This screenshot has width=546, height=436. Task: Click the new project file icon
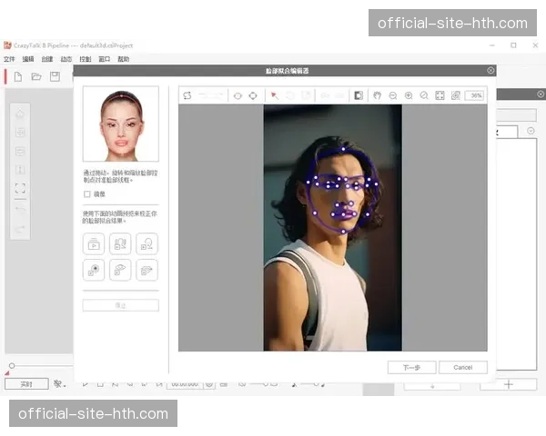click(18, 76)
